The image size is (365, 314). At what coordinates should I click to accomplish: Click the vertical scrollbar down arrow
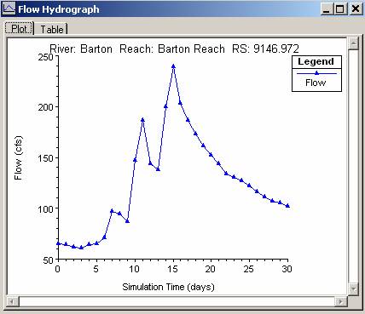(x=353, y=289)
